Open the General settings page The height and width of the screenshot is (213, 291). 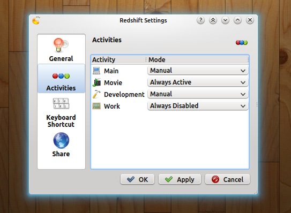[61, 49]
